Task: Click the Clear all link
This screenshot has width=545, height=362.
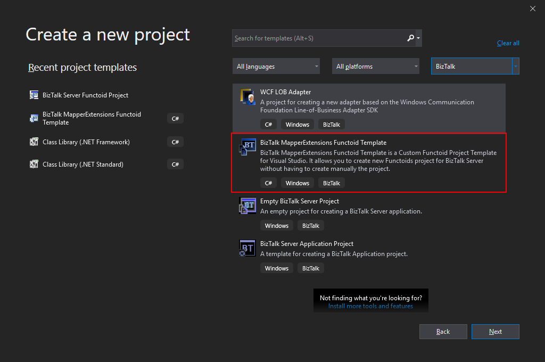Action: [x=508, y=43]
